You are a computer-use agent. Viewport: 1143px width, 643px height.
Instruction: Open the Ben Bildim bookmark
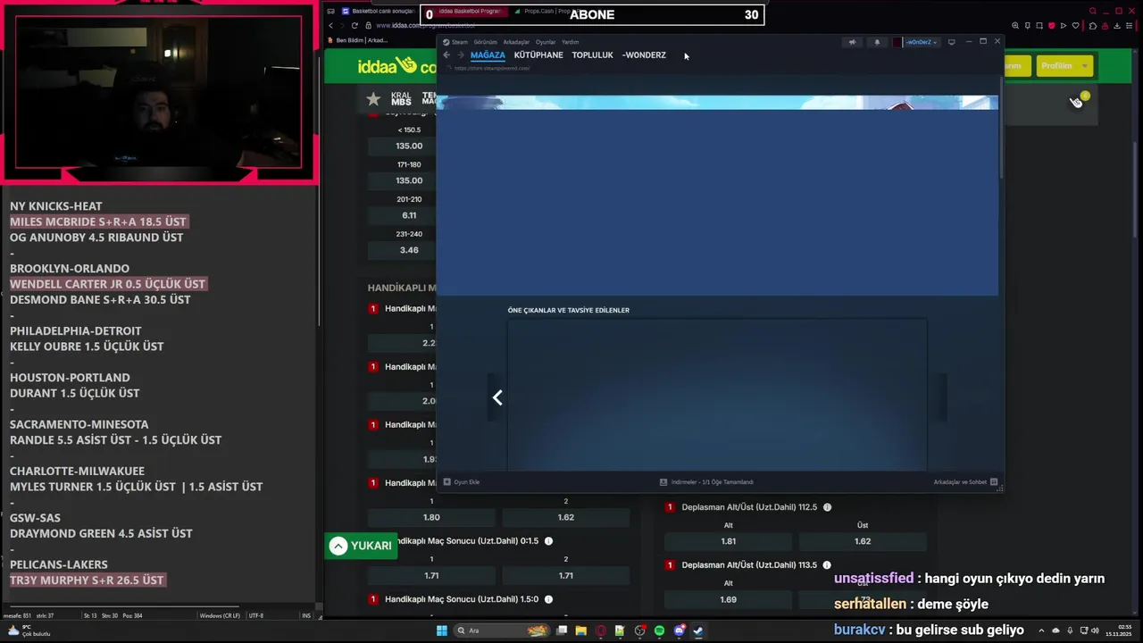pyautogui.click(x=357, y=40)
